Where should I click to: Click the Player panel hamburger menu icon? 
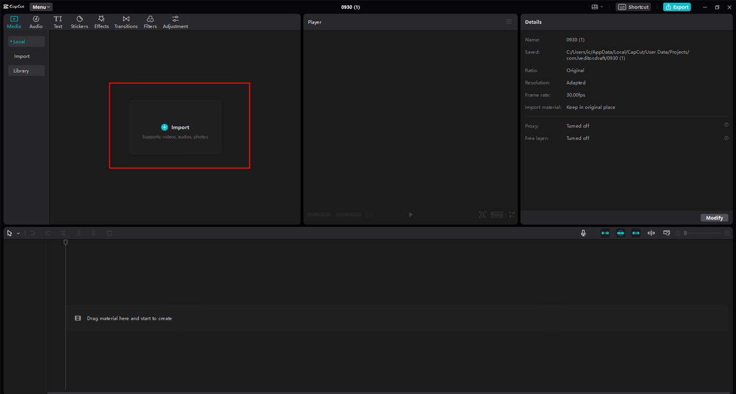(509, 22)
